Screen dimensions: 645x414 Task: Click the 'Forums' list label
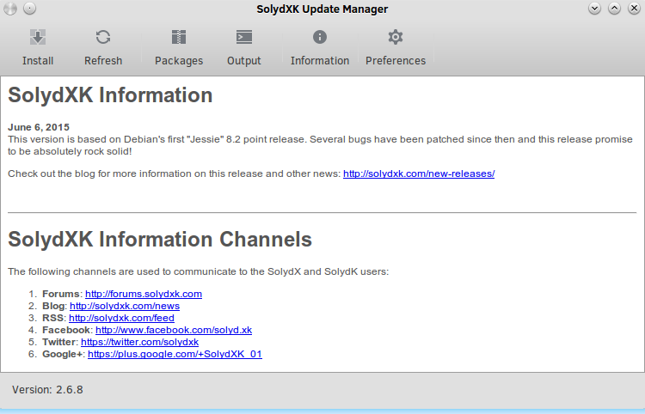(60, 294)
